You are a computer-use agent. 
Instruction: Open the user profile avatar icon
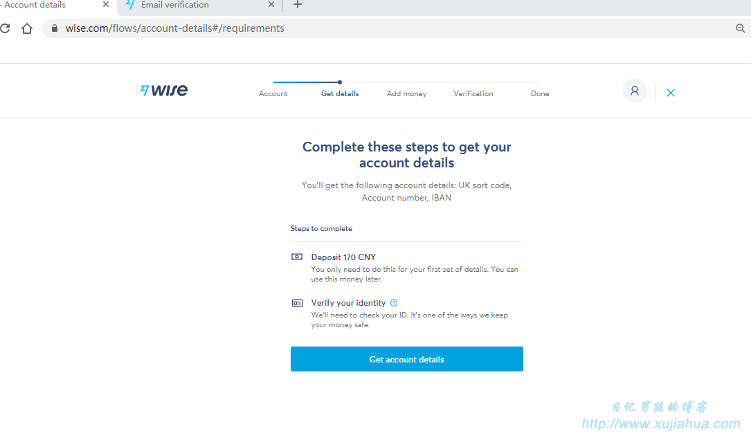pos(634,91)
